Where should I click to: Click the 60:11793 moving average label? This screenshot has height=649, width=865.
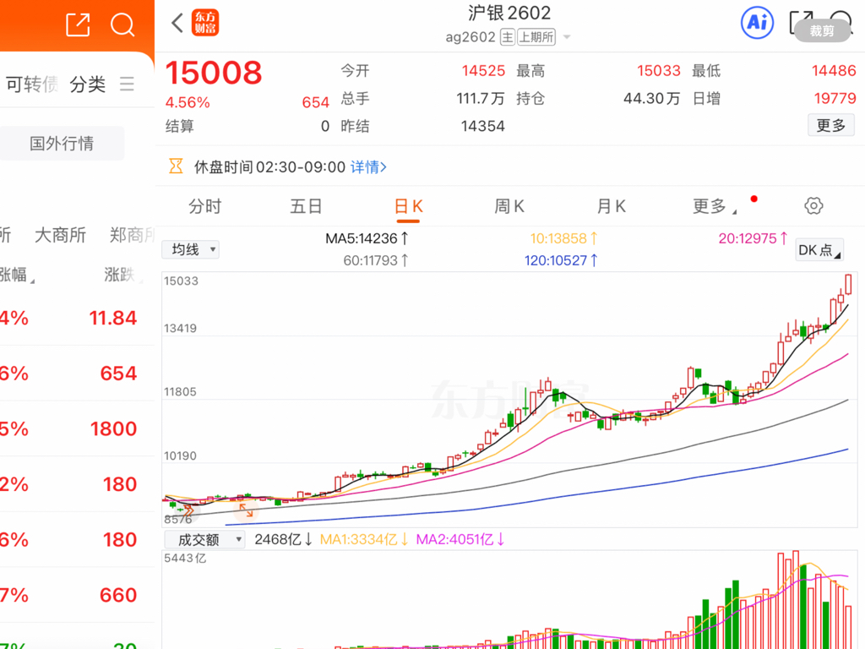click(x=376, y=260)
